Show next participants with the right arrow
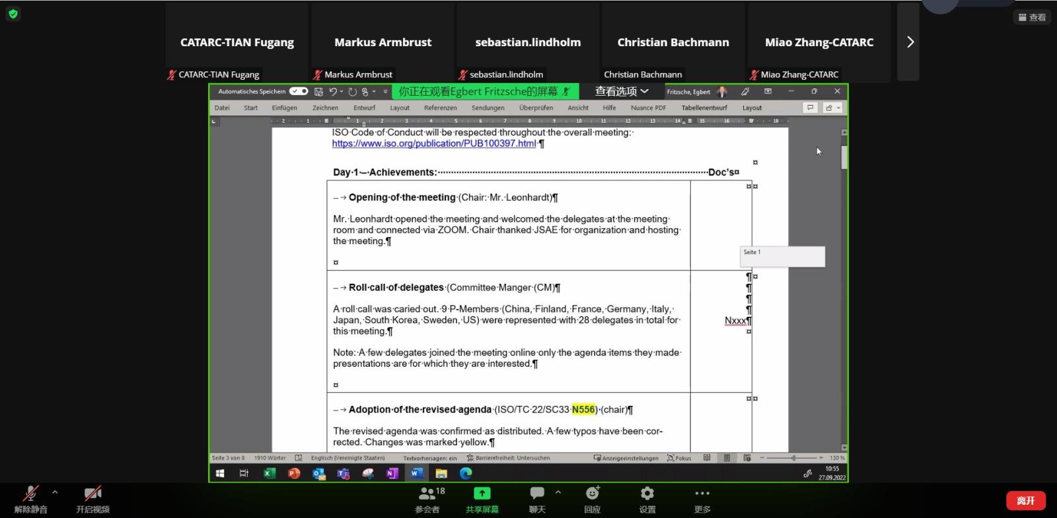 tap(910, 42)
